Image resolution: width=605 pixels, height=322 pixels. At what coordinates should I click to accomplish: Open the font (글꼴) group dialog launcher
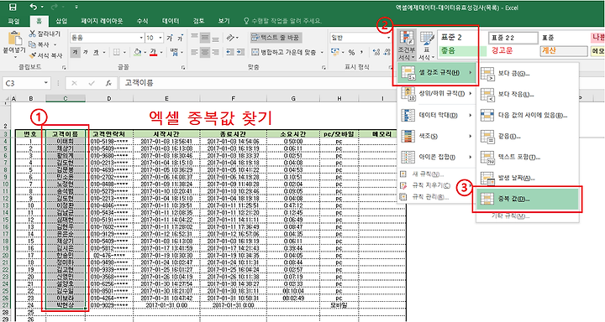click(x=182, y=67)
